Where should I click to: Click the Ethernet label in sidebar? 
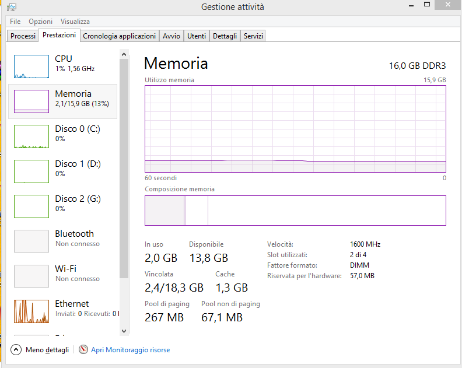pos(72,304)
